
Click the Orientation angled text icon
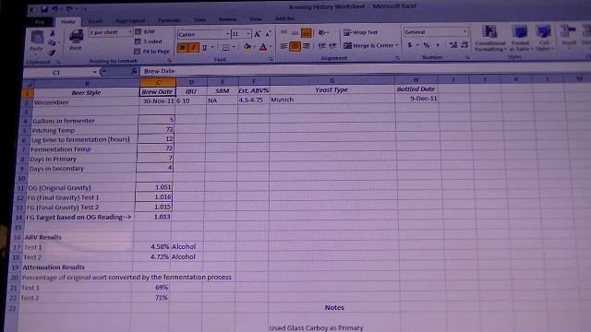[x=322, y=33]
